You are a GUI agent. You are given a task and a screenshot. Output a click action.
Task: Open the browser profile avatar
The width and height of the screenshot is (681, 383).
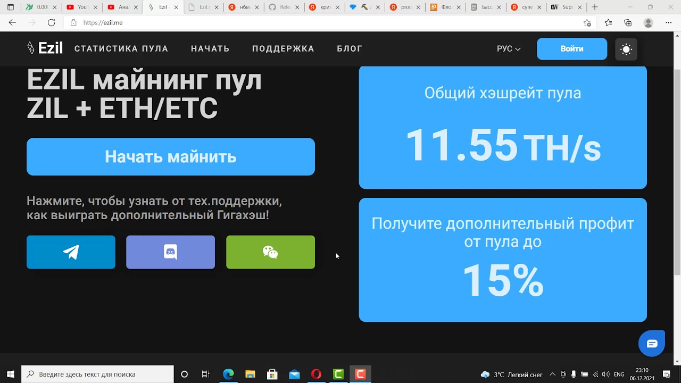[648, 23]
